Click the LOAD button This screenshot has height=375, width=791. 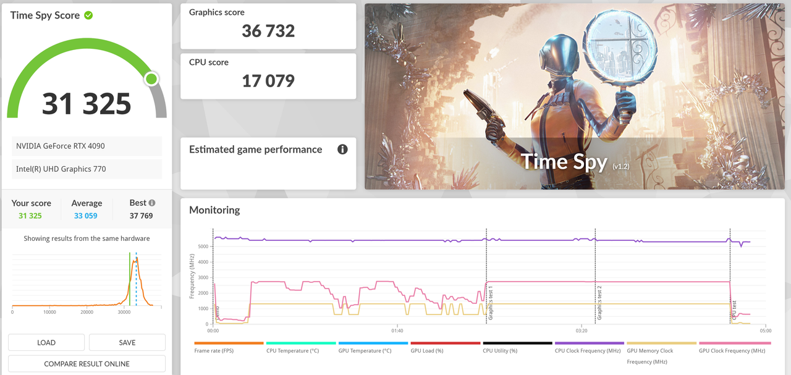click(x=46, y=342)
